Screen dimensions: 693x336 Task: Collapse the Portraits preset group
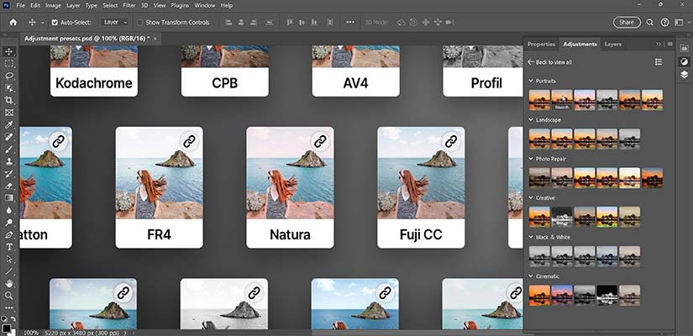pos(531,81)
